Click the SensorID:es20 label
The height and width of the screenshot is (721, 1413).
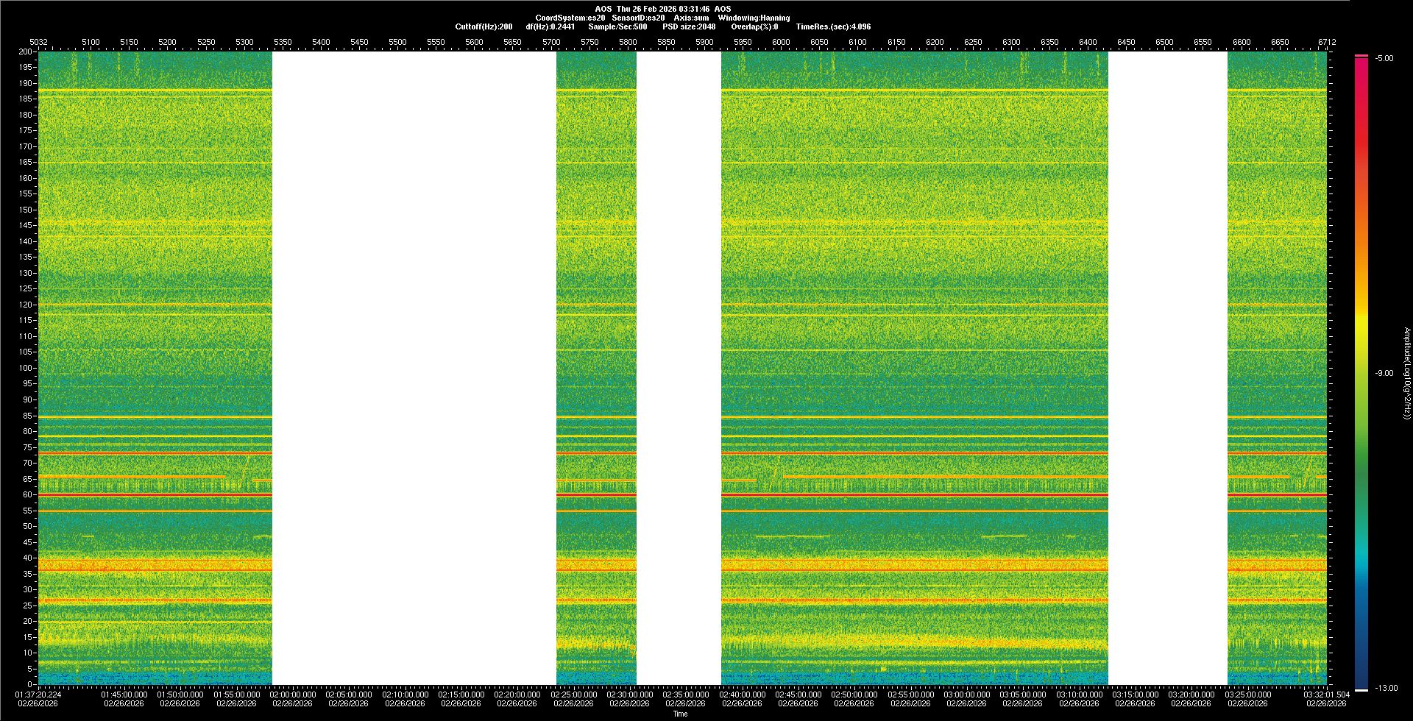point(638,18)
